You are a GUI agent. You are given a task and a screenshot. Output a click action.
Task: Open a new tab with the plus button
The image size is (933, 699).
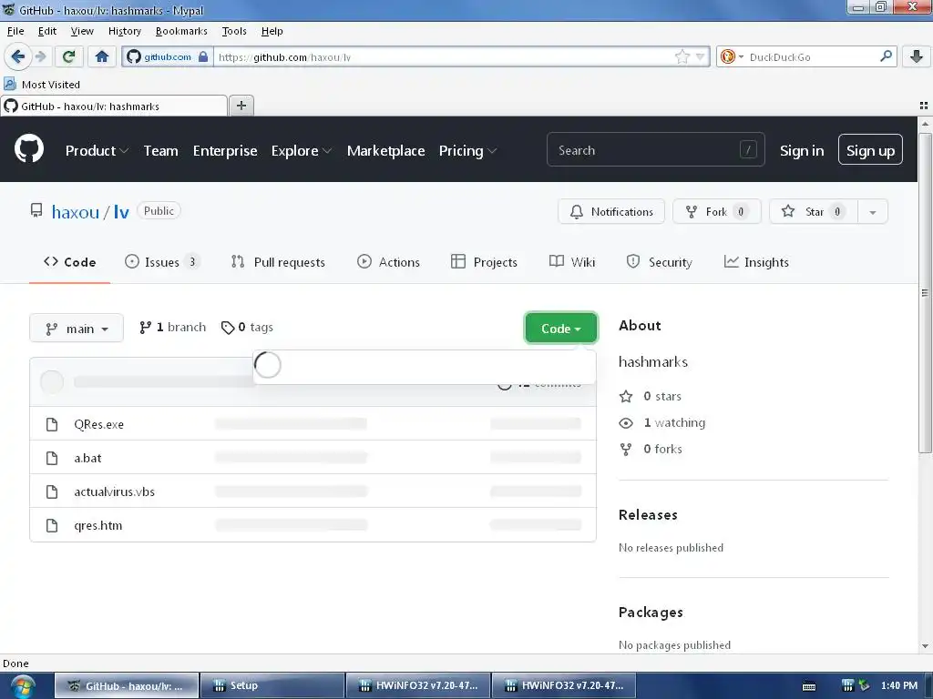(x=241, y=106)
